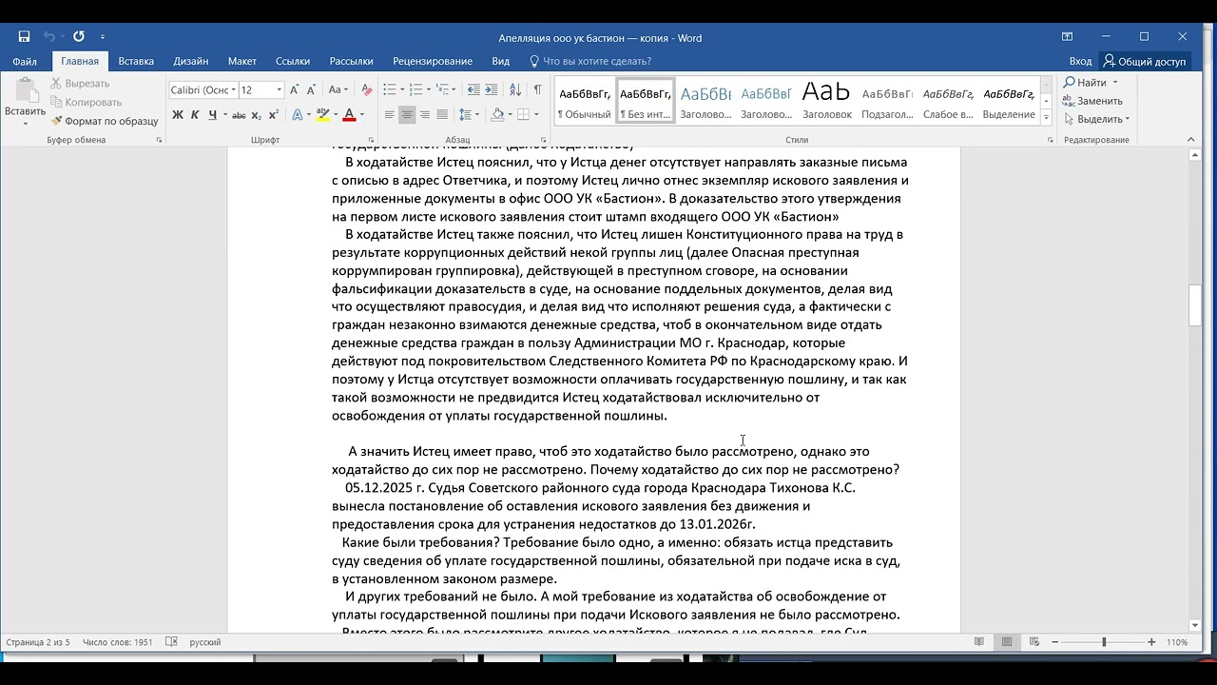1217x685 pixels.
Task: Increase font size with the grow font icon
Action: click(295, 89)
